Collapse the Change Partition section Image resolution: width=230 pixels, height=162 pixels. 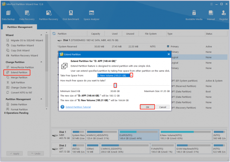pos(41,62)
